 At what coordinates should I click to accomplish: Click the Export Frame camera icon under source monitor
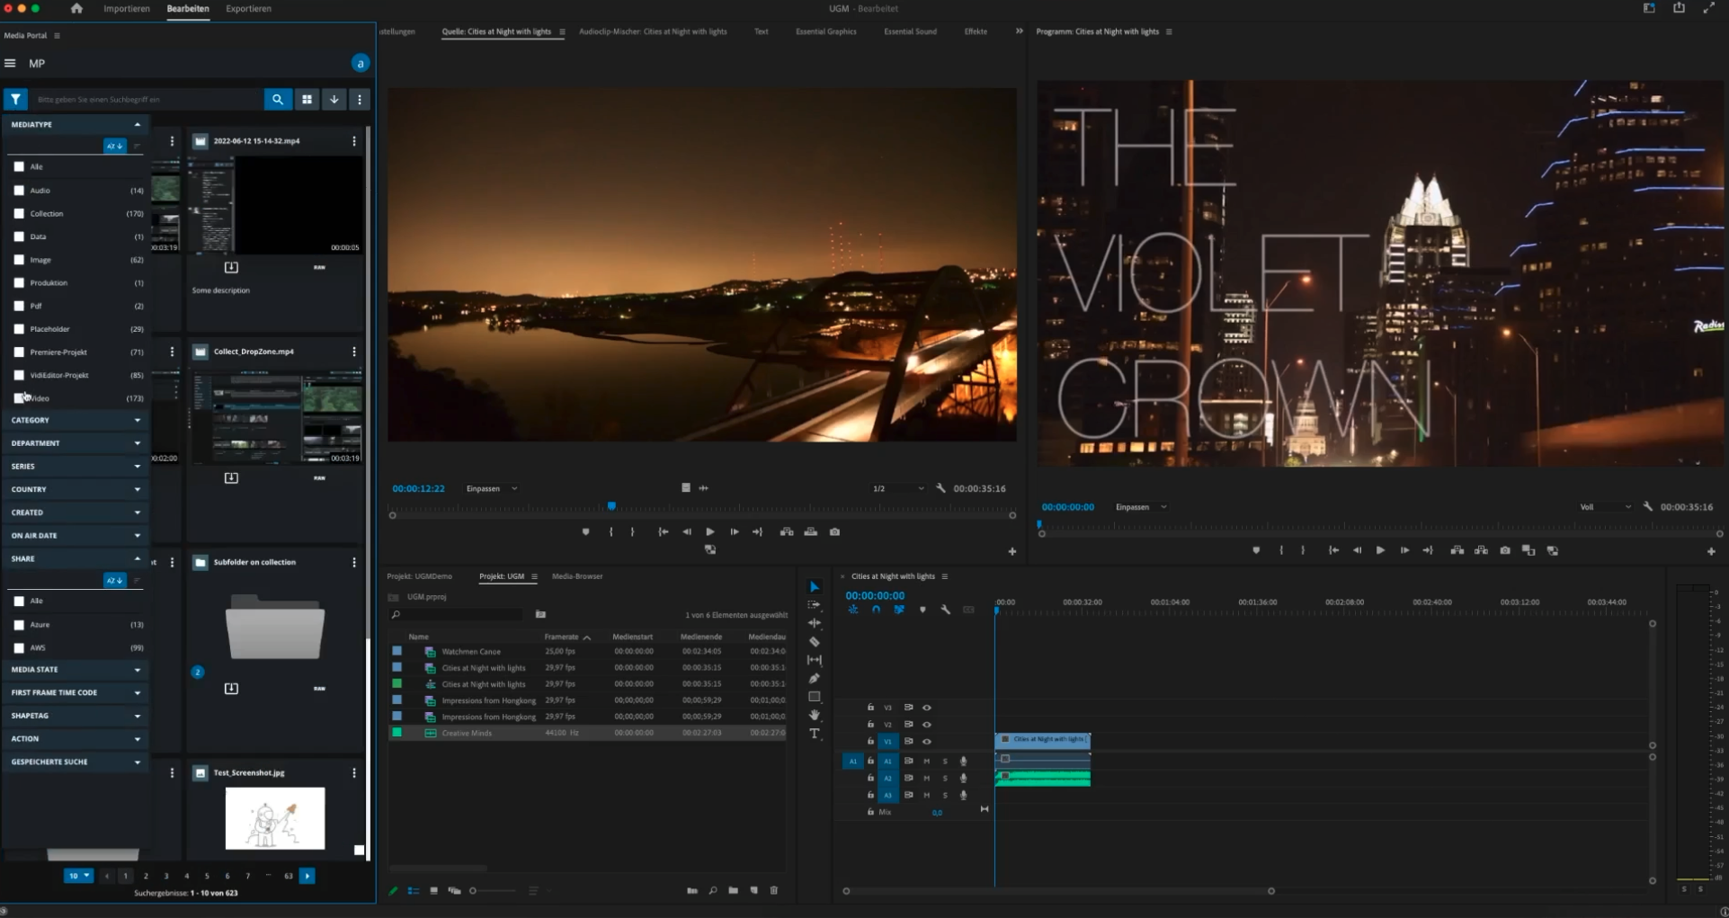tap(834, 531)
